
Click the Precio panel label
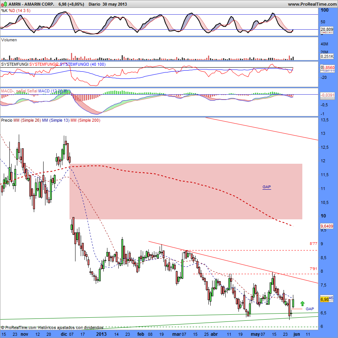click(7, 120)
